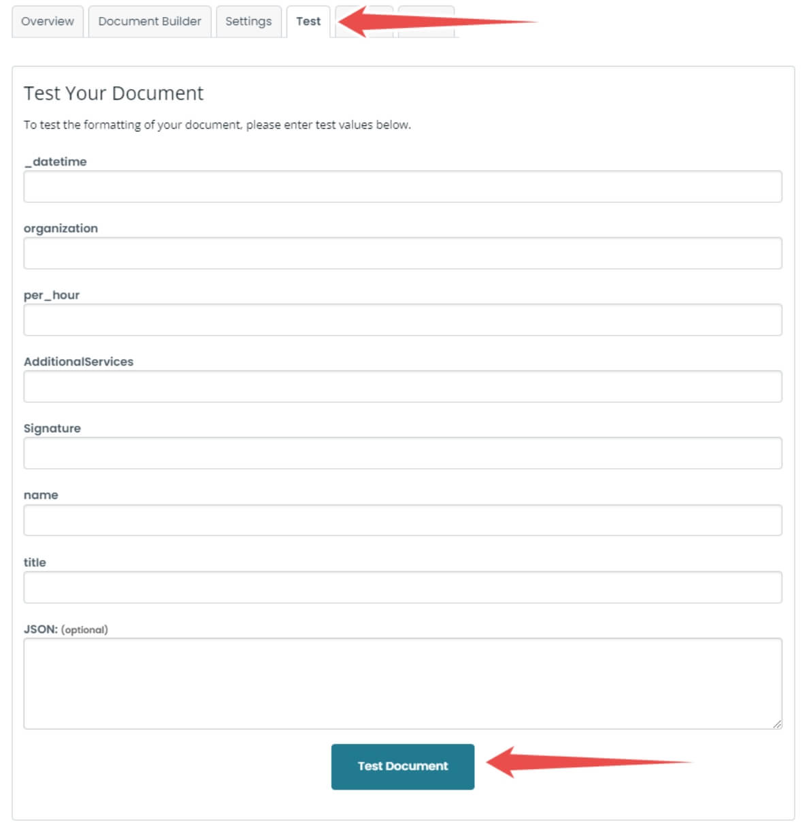The width and height of the screenshot is (805, 829).
Task: Switch to the Overview tab
Action: point(47,21)
